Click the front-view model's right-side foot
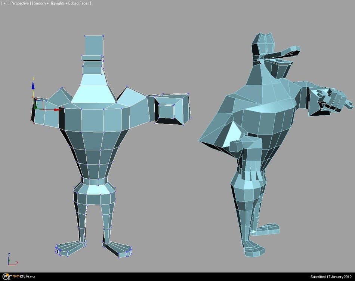Viewport: 355px width, 281px height. pyautogui.click(x=118, y=249)
